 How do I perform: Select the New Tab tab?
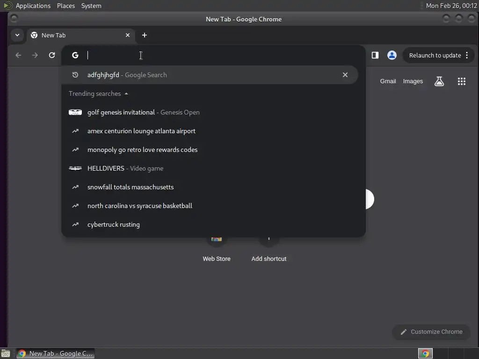(x=80, y=35)
